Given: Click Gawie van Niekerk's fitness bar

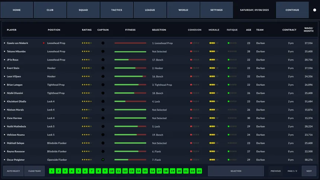Looking at the screenshot, I should [x=130, y=43].
